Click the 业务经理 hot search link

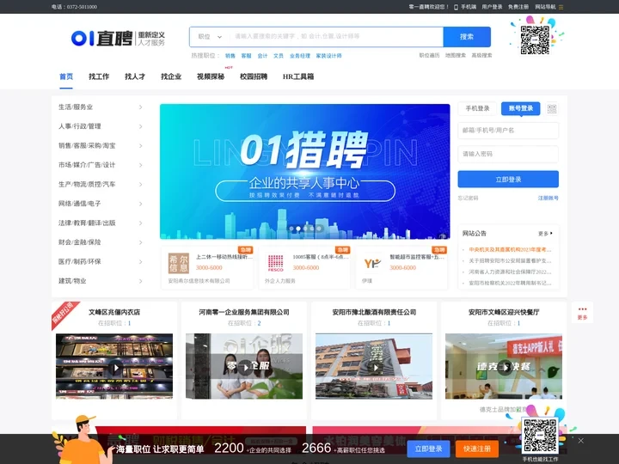(x=300, y=56)
